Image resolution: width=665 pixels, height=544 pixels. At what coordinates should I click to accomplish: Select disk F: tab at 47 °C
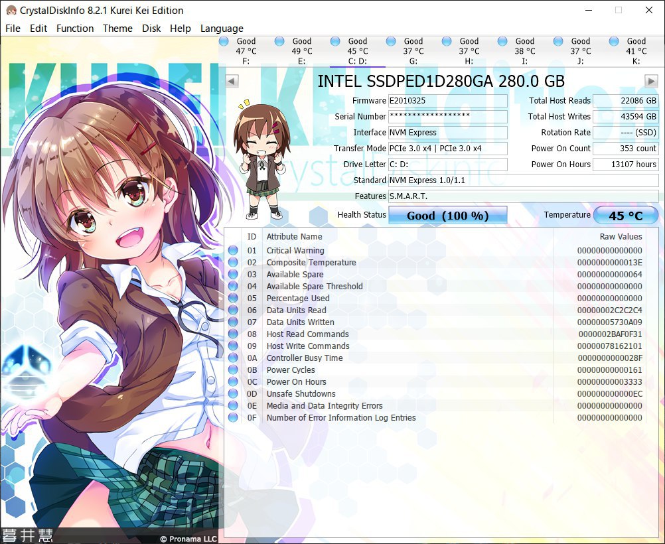click(246, 51)
